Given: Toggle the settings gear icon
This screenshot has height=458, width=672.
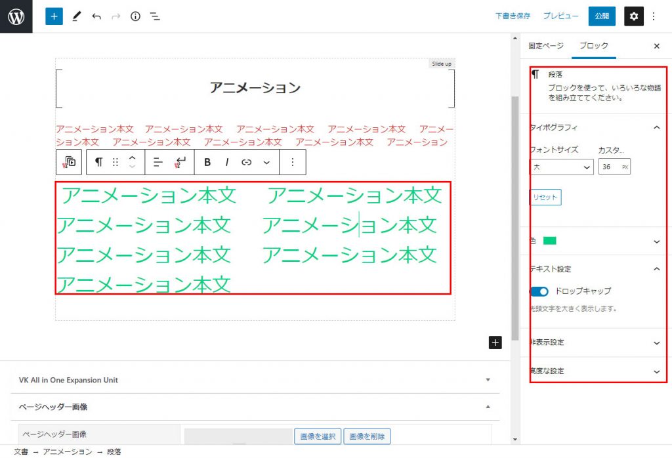Looking at the screenshot, I should pos(633,16).
